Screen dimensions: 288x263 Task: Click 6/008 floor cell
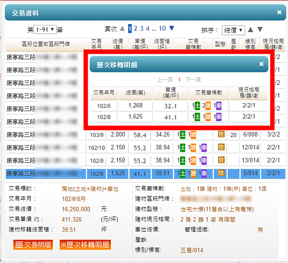pyautogui.click(x=250, y=135)
